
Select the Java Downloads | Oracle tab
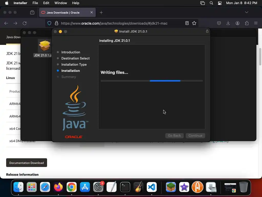click(x=67, y=12)
